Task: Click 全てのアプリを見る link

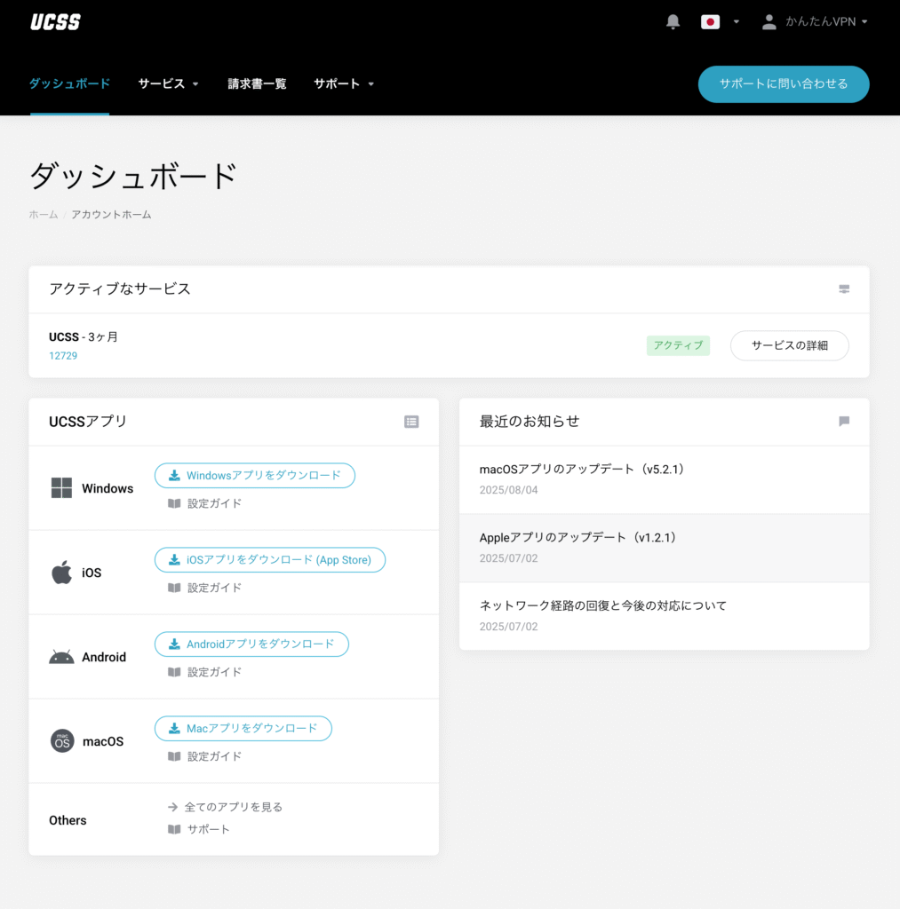Action: (234, 807)
